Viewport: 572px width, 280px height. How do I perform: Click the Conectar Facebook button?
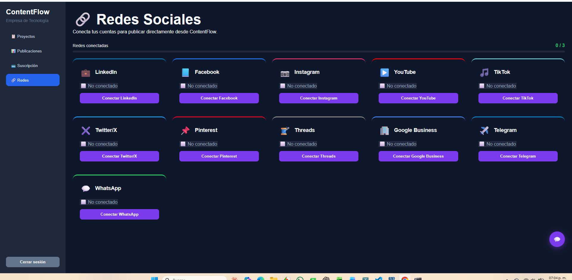tap(219, 98)
